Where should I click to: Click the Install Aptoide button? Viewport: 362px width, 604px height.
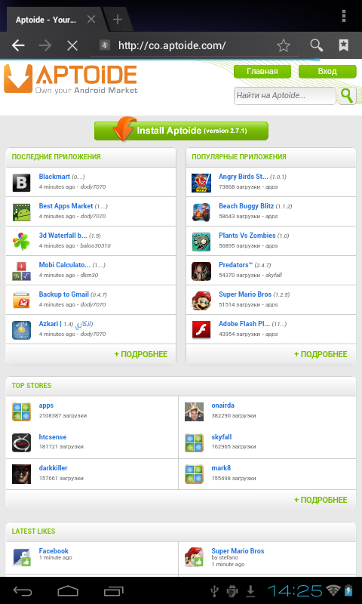(181, 131)
